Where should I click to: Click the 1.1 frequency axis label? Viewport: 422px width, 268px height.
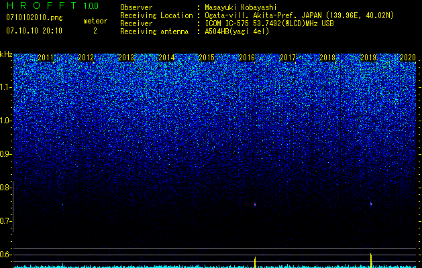[x=5, y=87]
